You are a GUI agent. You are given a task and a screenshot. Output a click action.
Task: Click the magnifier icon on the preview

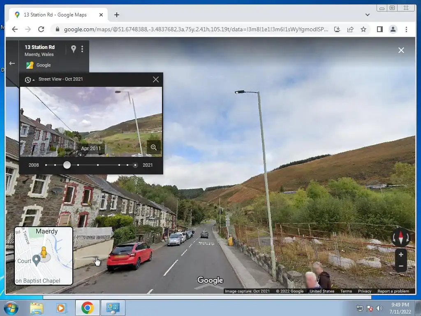coord(154,147)
